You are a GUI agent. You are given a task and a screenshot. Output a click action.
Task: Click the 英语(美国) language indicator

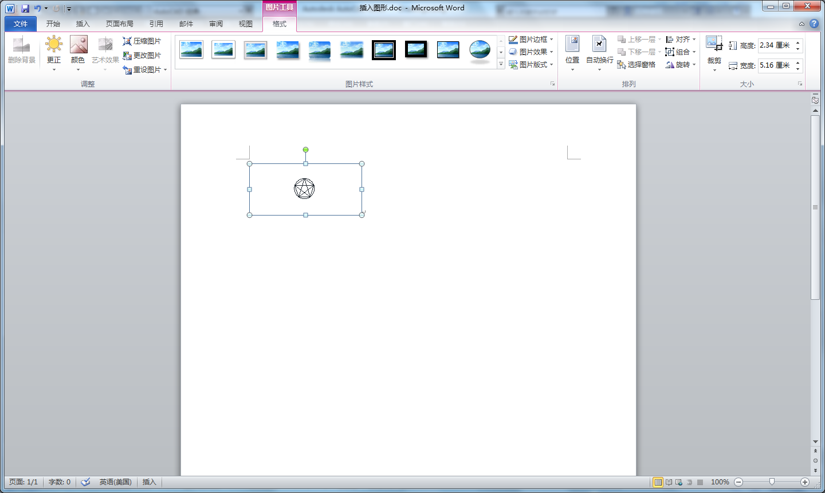point(115,482)
